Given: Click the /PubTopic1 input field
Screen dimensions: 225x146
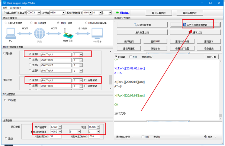Looking at the screenshot, I should coord(56,80).
